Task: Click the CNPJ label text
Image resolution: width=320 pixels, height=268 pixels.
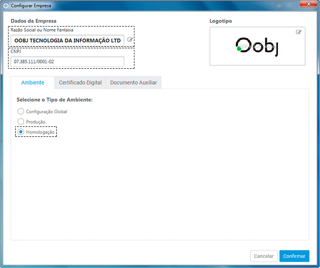Action: pos(16,51)
